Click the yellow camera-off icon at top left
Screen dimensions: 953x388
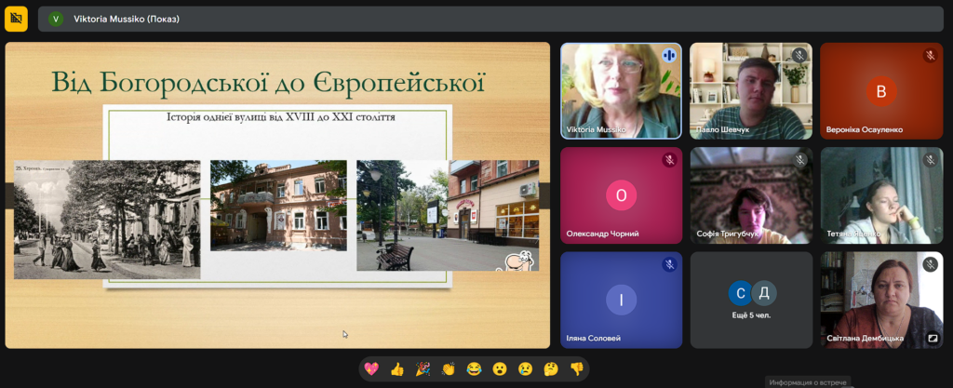pyautogui.click(x=16, y=19)
